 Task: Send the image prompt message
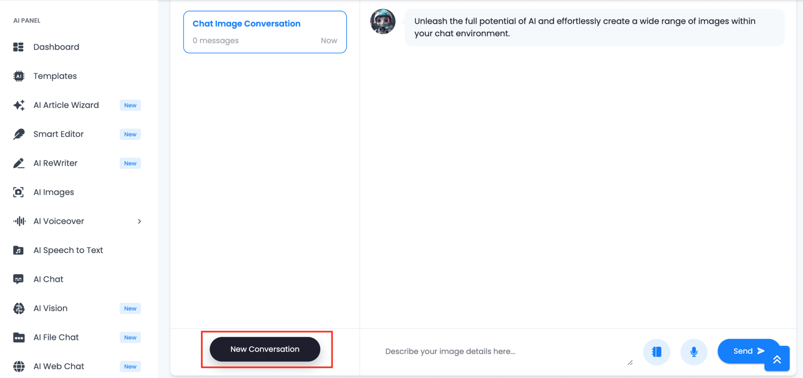tap(748, 351)
